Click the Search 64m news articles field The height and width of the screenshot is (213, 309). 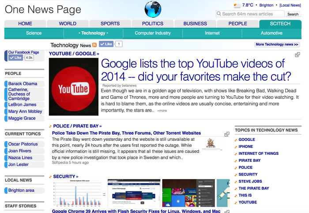[x=249, y=14]
